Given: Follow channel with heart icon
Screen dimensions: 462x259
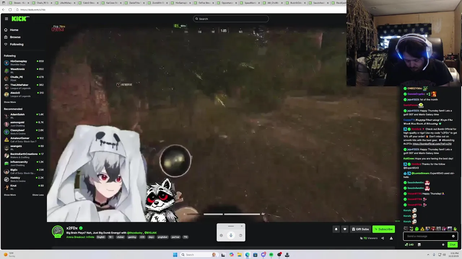Looking at the screenshot, I should (x=345, y=229).
